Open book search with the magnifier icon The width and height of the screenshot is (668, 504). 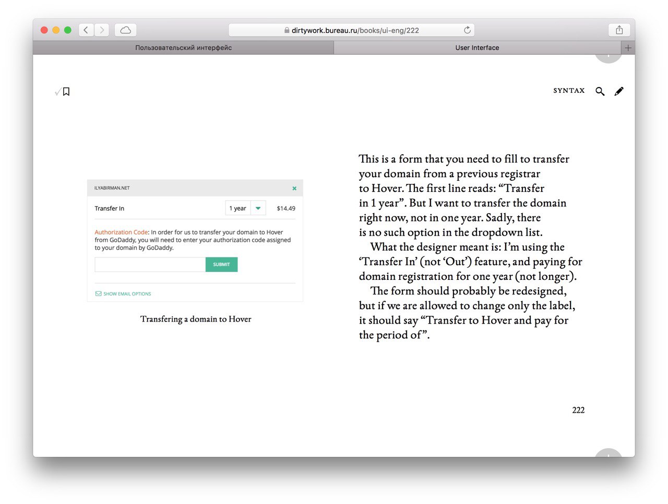click(x=600, y=91)
